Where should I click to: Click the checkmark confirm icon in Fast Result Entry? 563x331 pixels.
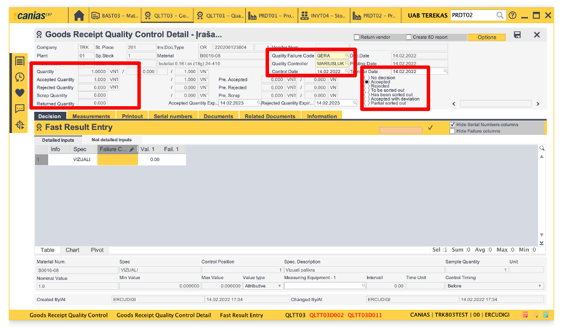[430, 128]
